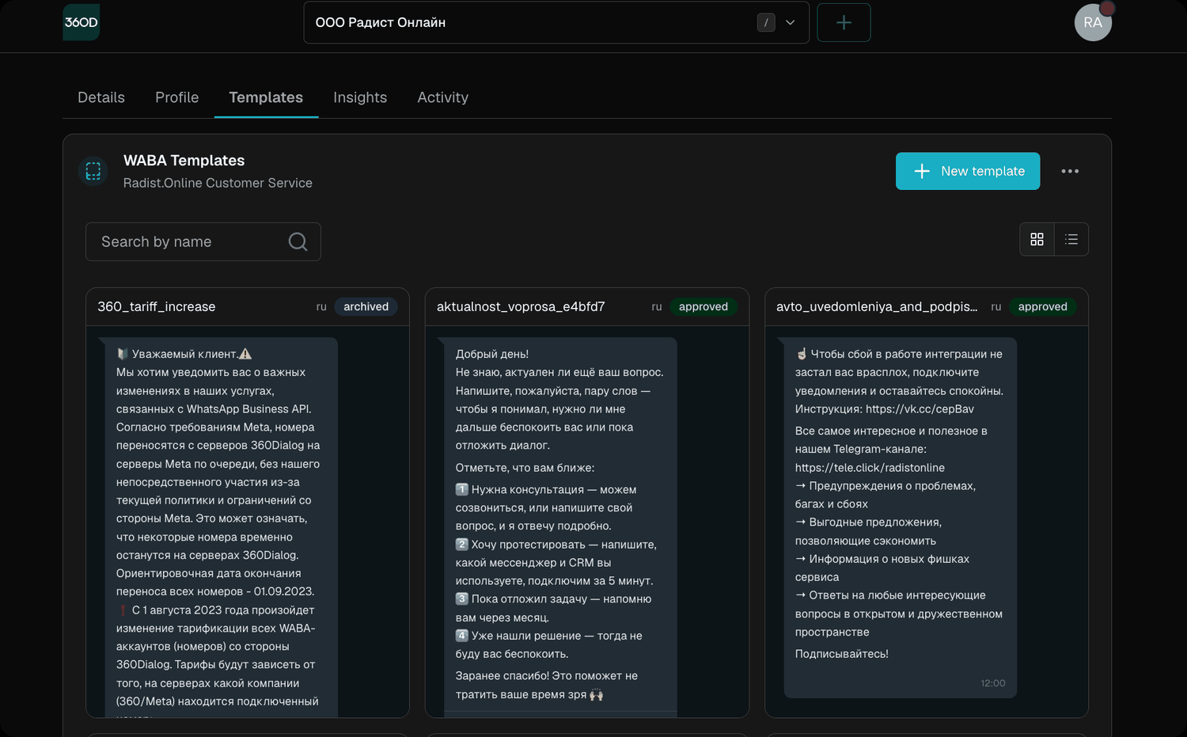The image size is (1187, 737).
Task: Click the WABA Templates heading
Action: (x=184, y=161)
